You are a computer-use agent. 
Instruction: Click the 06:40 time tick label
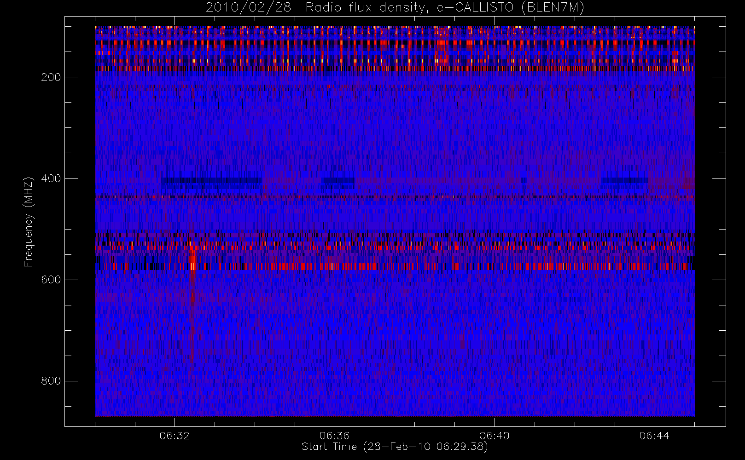click(495, 436)
